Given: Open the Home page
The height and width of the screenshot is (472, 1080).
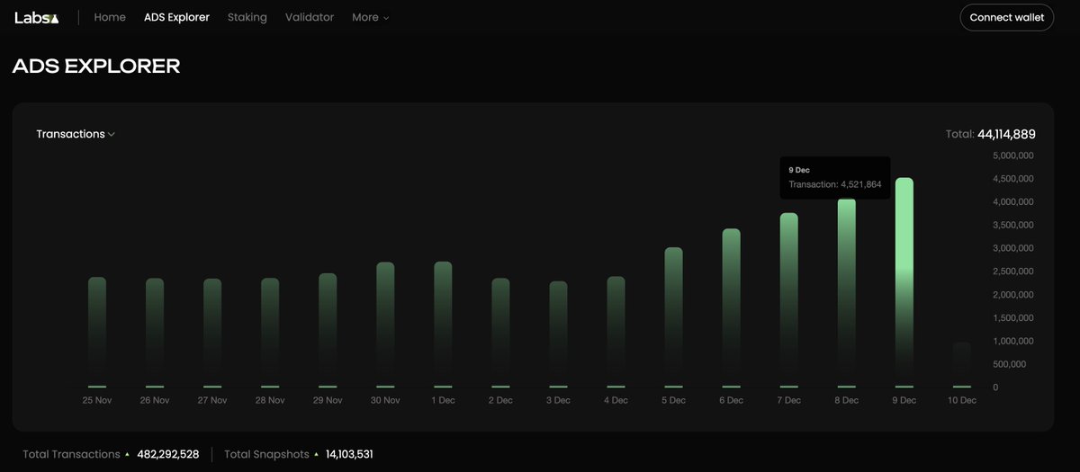Looking at the screenshot, I should coord(110,17).
